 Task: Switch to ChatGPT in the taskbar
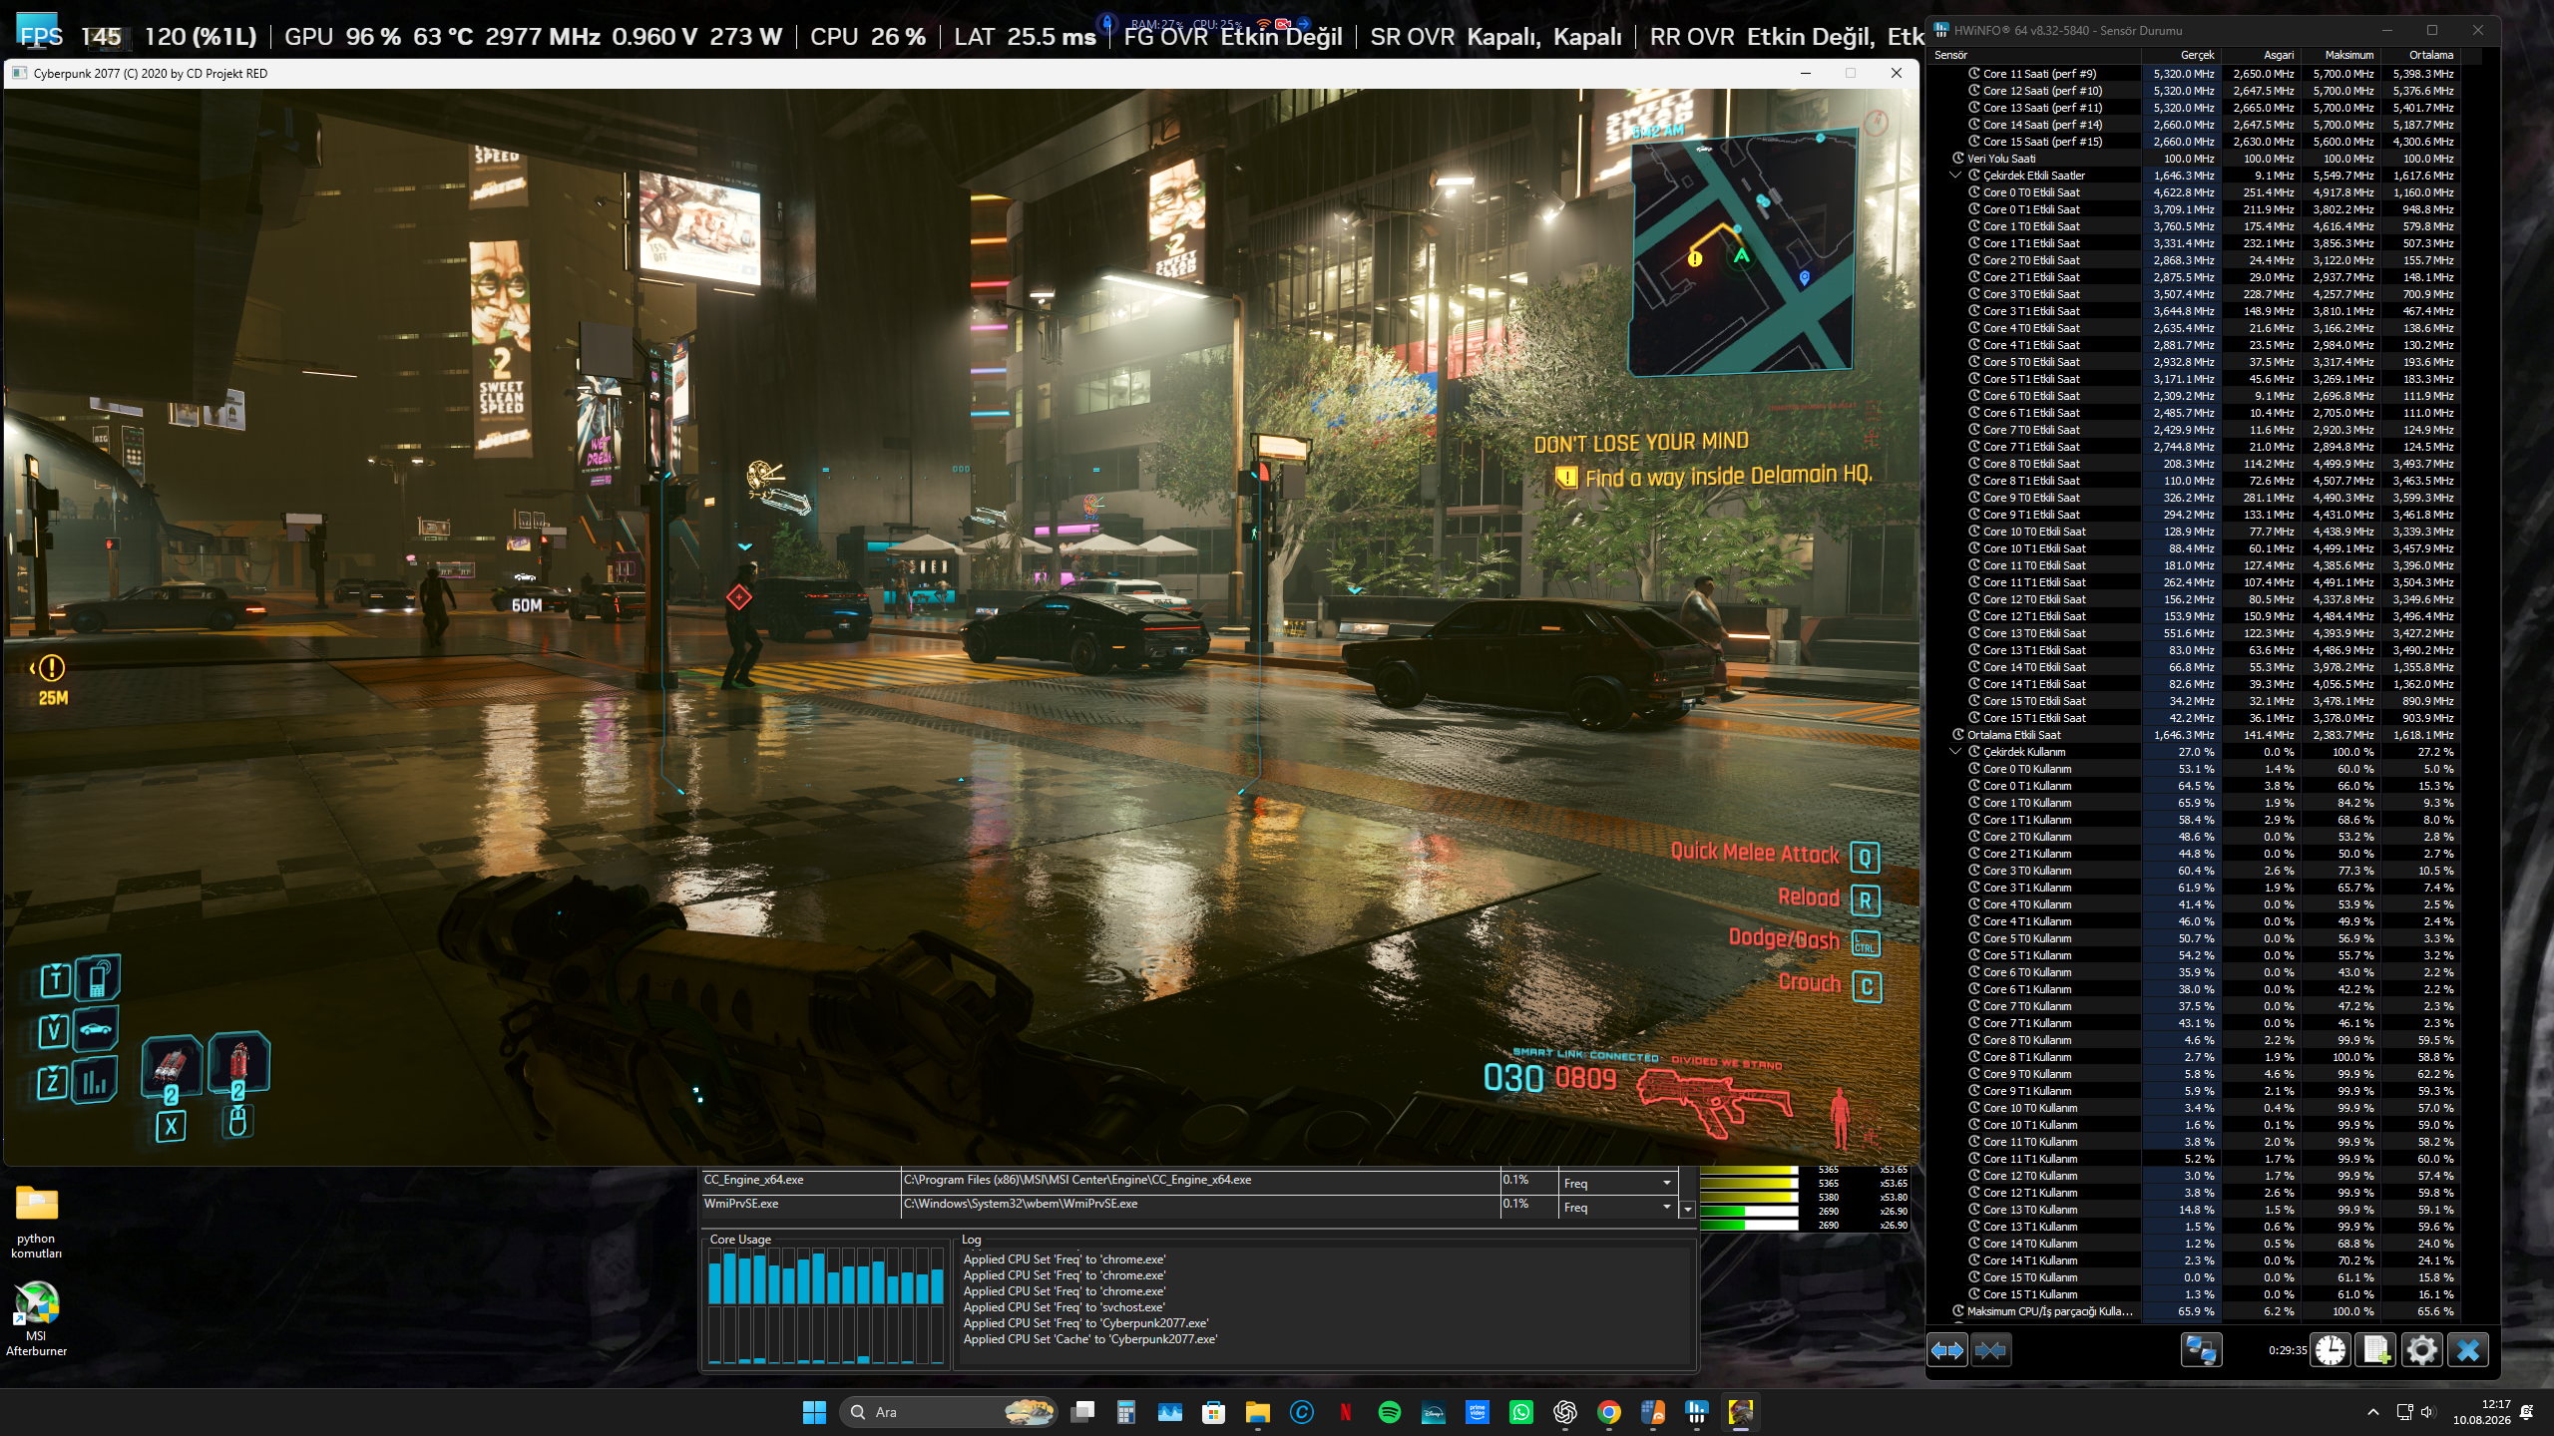(x=1565, y=1412)
